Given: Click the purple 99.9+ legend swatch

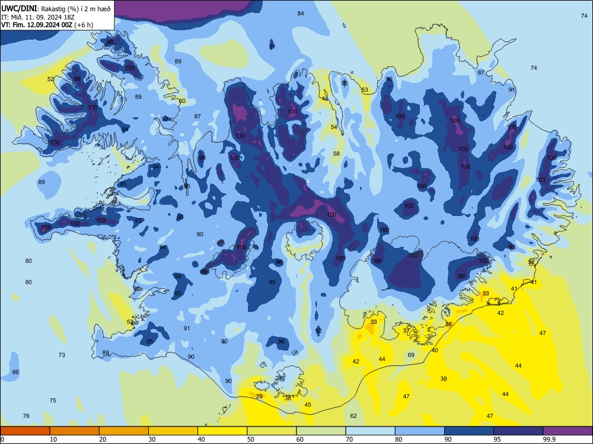Looking at the screenshot, I should click(568, 431).
